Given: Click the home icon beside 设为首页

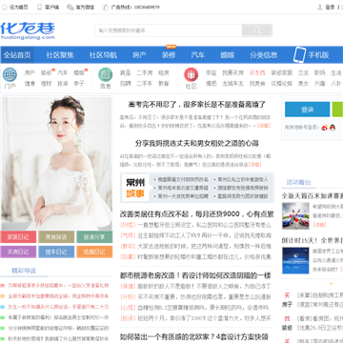Looking at the screenshot, I should point(4,7).
